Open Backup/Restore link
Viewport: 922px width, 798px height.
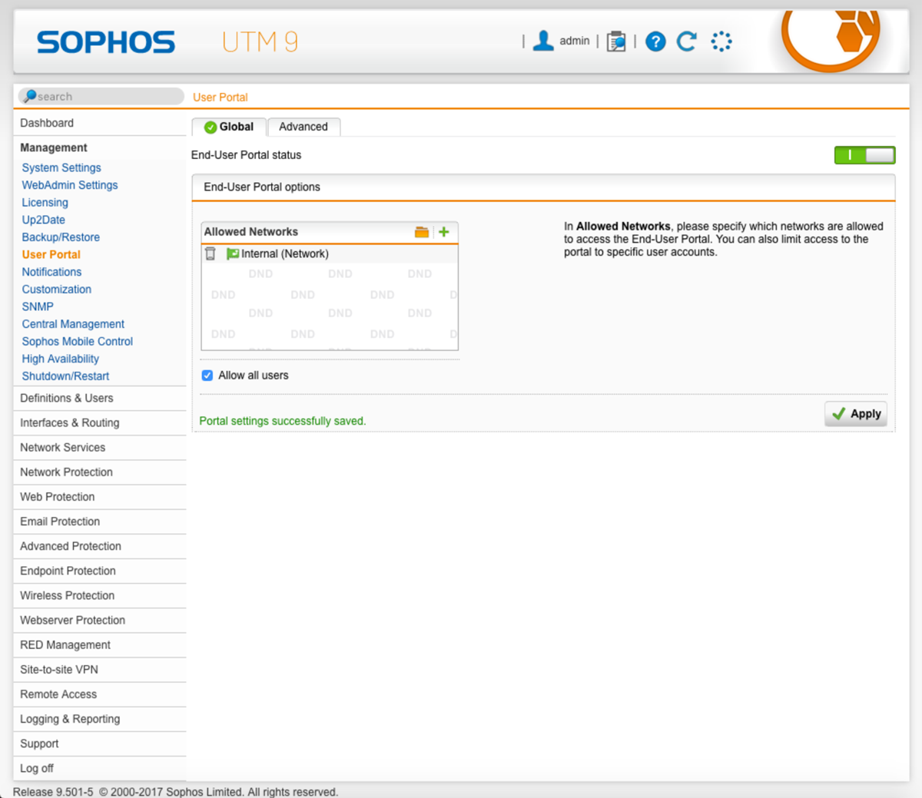point(61,237)
